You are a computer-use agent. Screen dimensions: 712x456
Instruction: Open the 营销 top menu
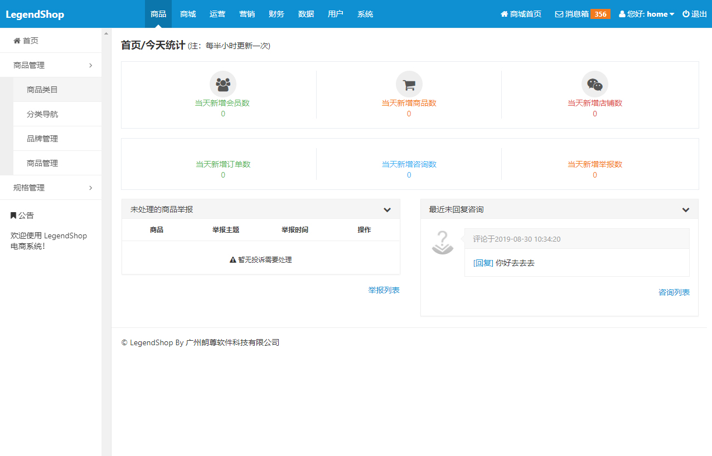coord(247,14)
